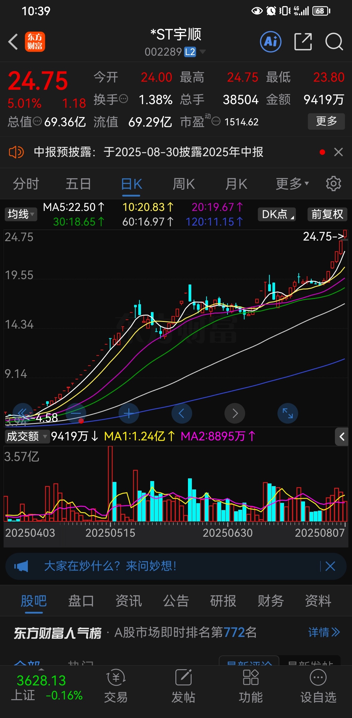Tap the 总值 info circle icon
This screenshot has height=718, width=352.
click(x=37, y=121)
